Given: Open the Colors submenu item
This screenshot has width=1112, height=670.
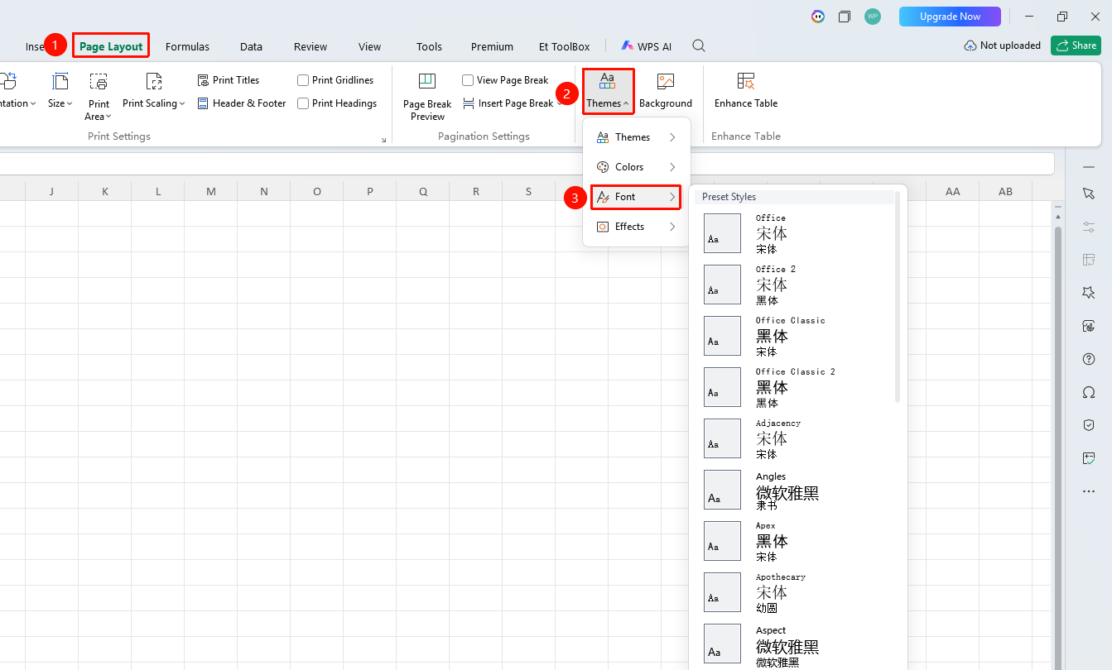Looking at the screenshot, I should pos(637,167).
